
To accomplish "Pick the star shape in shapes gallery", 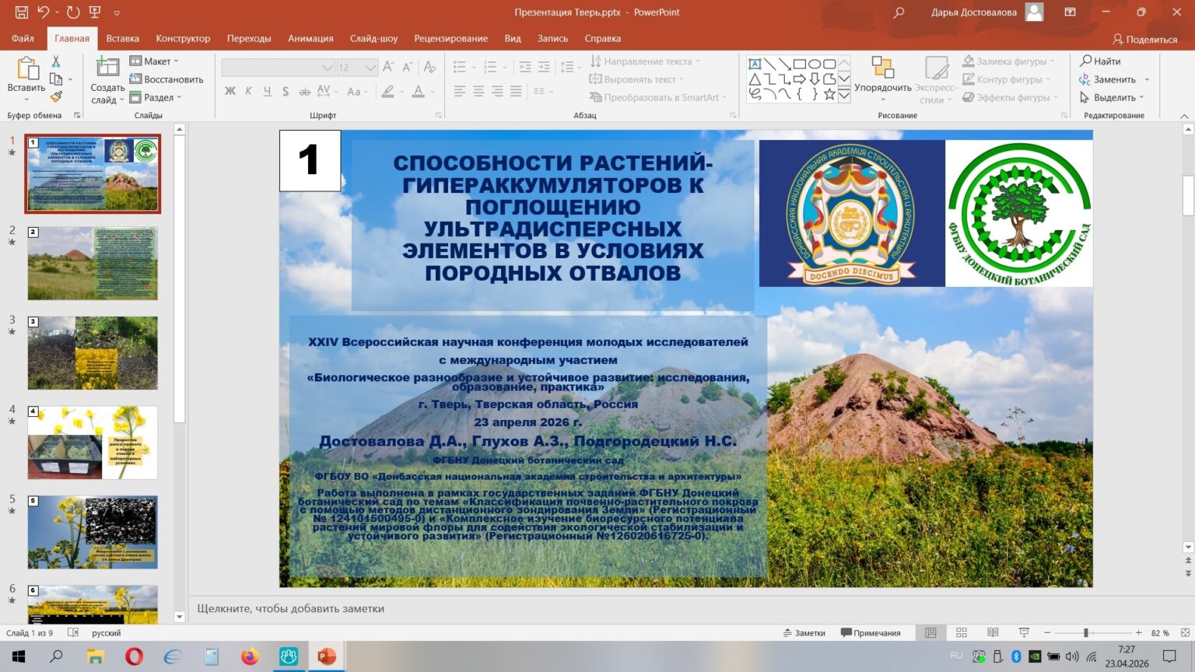I will pyautogui.click(x=829, y=95).
